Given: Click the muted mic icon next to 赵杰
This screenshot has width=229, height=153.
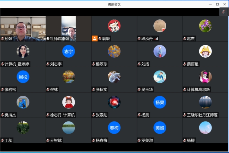Looking at the screenshot, I should click(x=185, y=39).
